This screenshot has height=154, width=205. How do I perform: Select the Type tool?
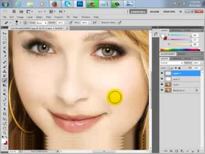click(x=5, y=104)
